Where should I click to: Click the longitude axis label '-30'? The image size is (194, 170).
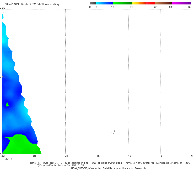point(2,156)
